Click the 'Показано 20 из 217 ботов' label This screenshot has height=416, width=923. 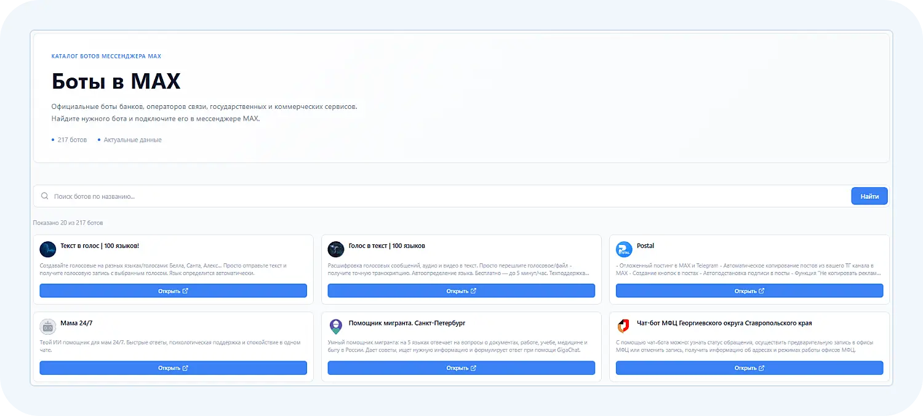(66, 222)
